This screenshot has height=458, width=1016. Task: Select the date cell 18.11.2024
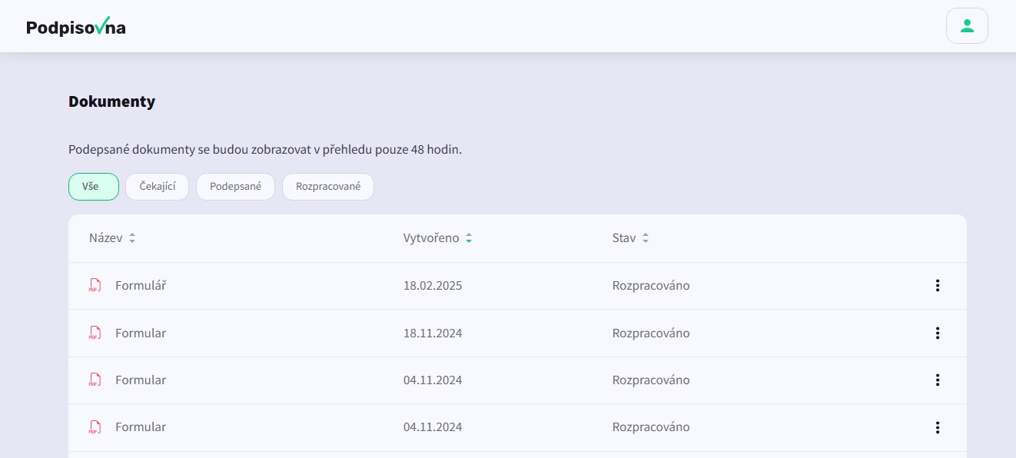433,334
